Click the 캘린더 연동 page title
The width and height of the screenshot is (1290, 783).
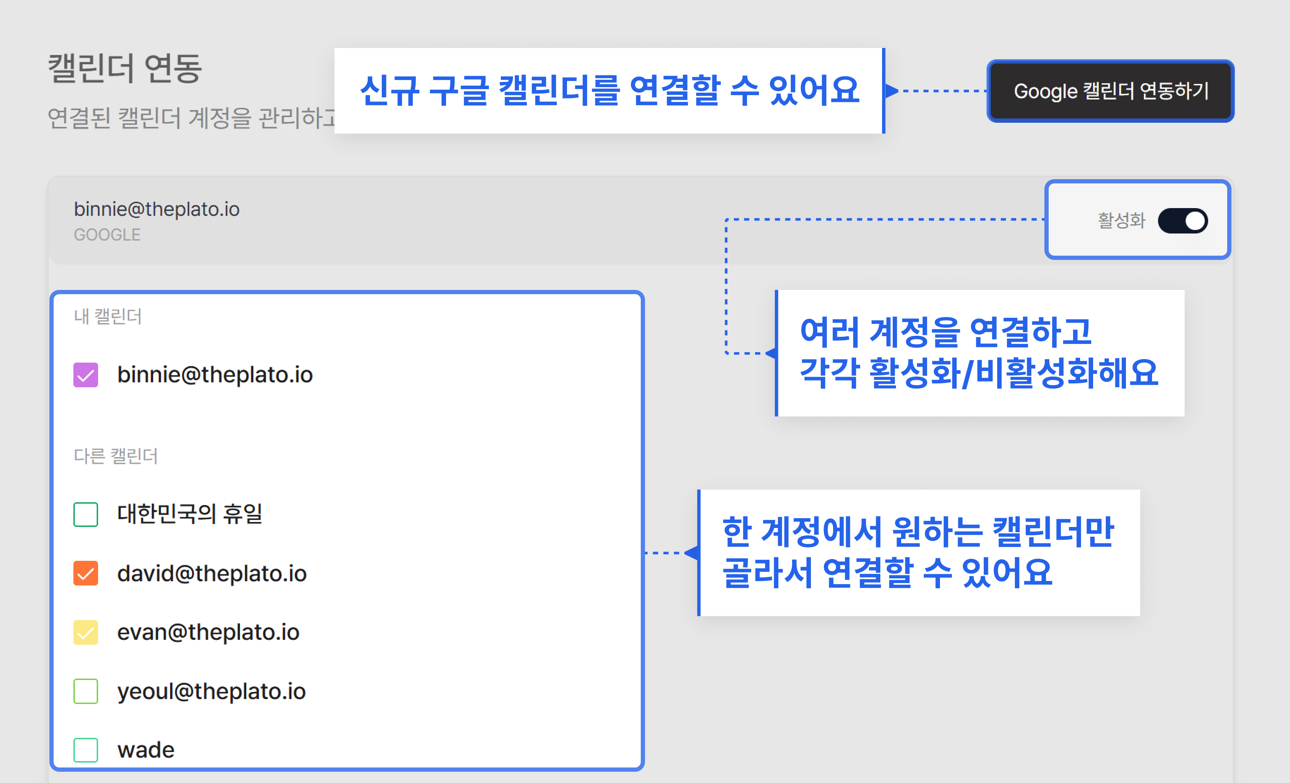[125, 68]
